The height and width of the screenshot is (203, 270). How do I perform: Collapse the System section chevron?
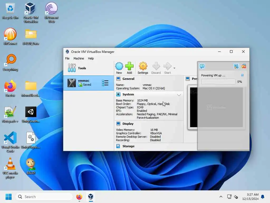(x=179, y=95)
